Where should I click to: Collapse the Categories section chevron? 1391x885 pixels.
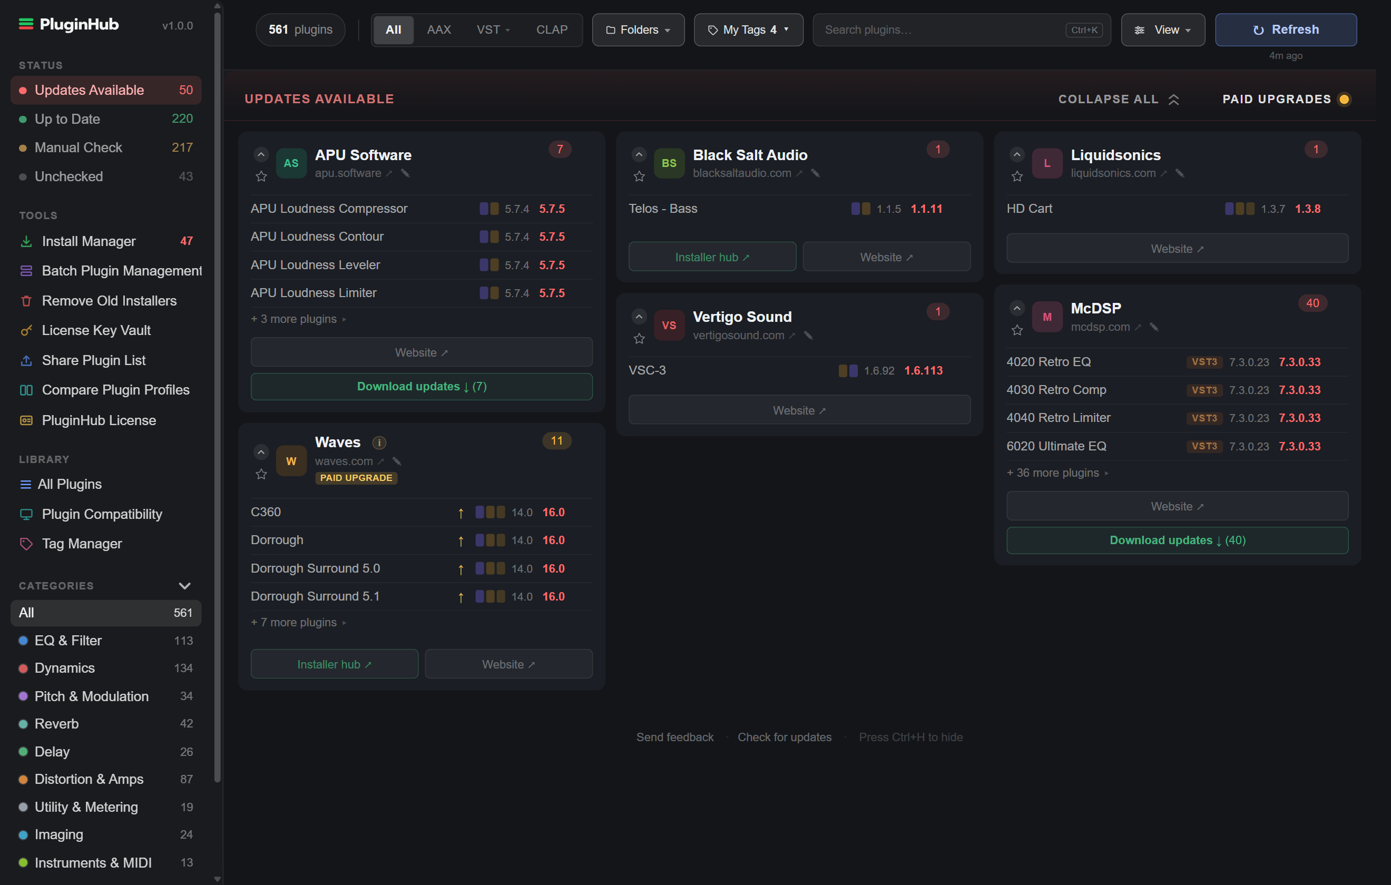(x=184, y=586)
